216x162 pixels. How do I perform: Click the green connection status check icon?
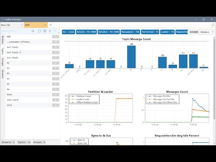coord(213,25)
